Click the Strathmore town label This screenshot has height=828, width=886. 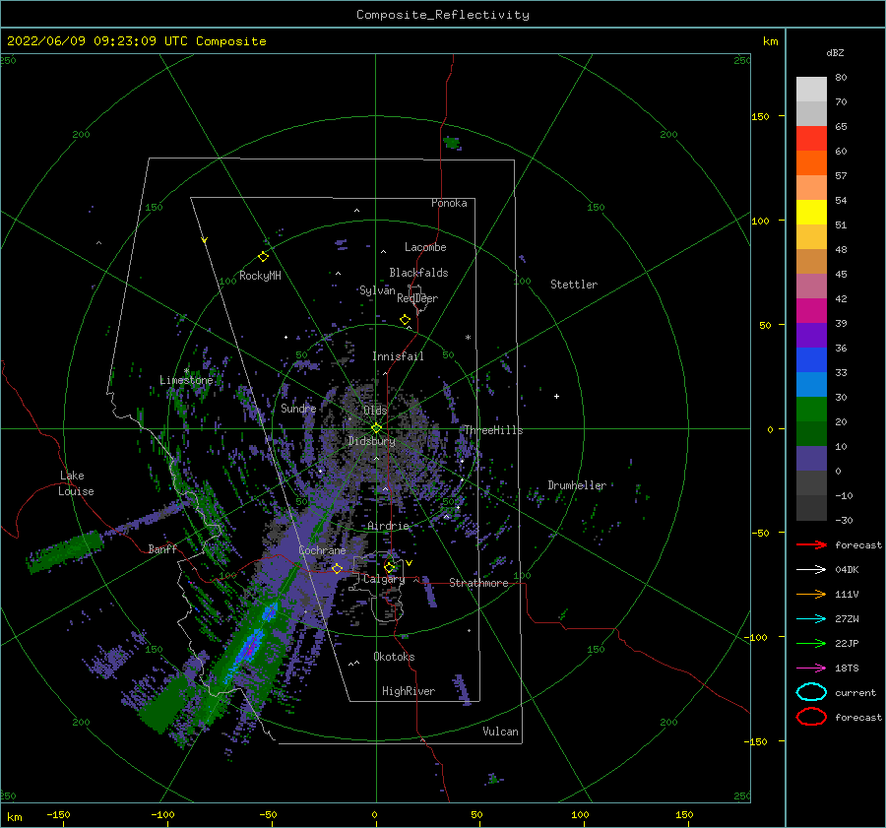(478, 583)
